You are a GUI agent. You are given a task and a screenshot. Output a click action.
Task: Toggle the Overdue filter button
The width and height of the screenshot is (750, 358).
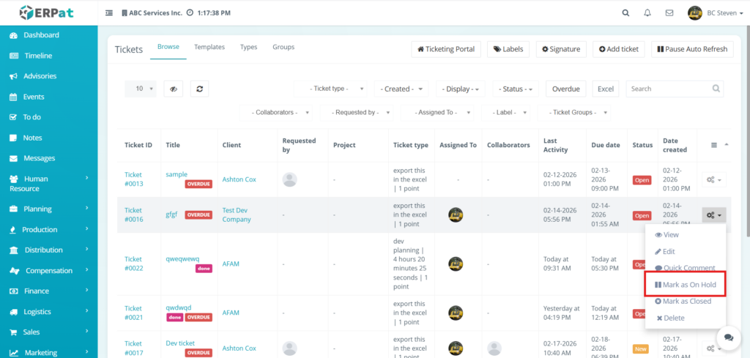565,89
